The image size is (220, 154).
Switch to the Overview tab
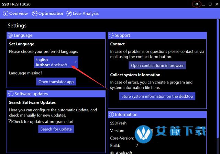[x=15, y=14]
